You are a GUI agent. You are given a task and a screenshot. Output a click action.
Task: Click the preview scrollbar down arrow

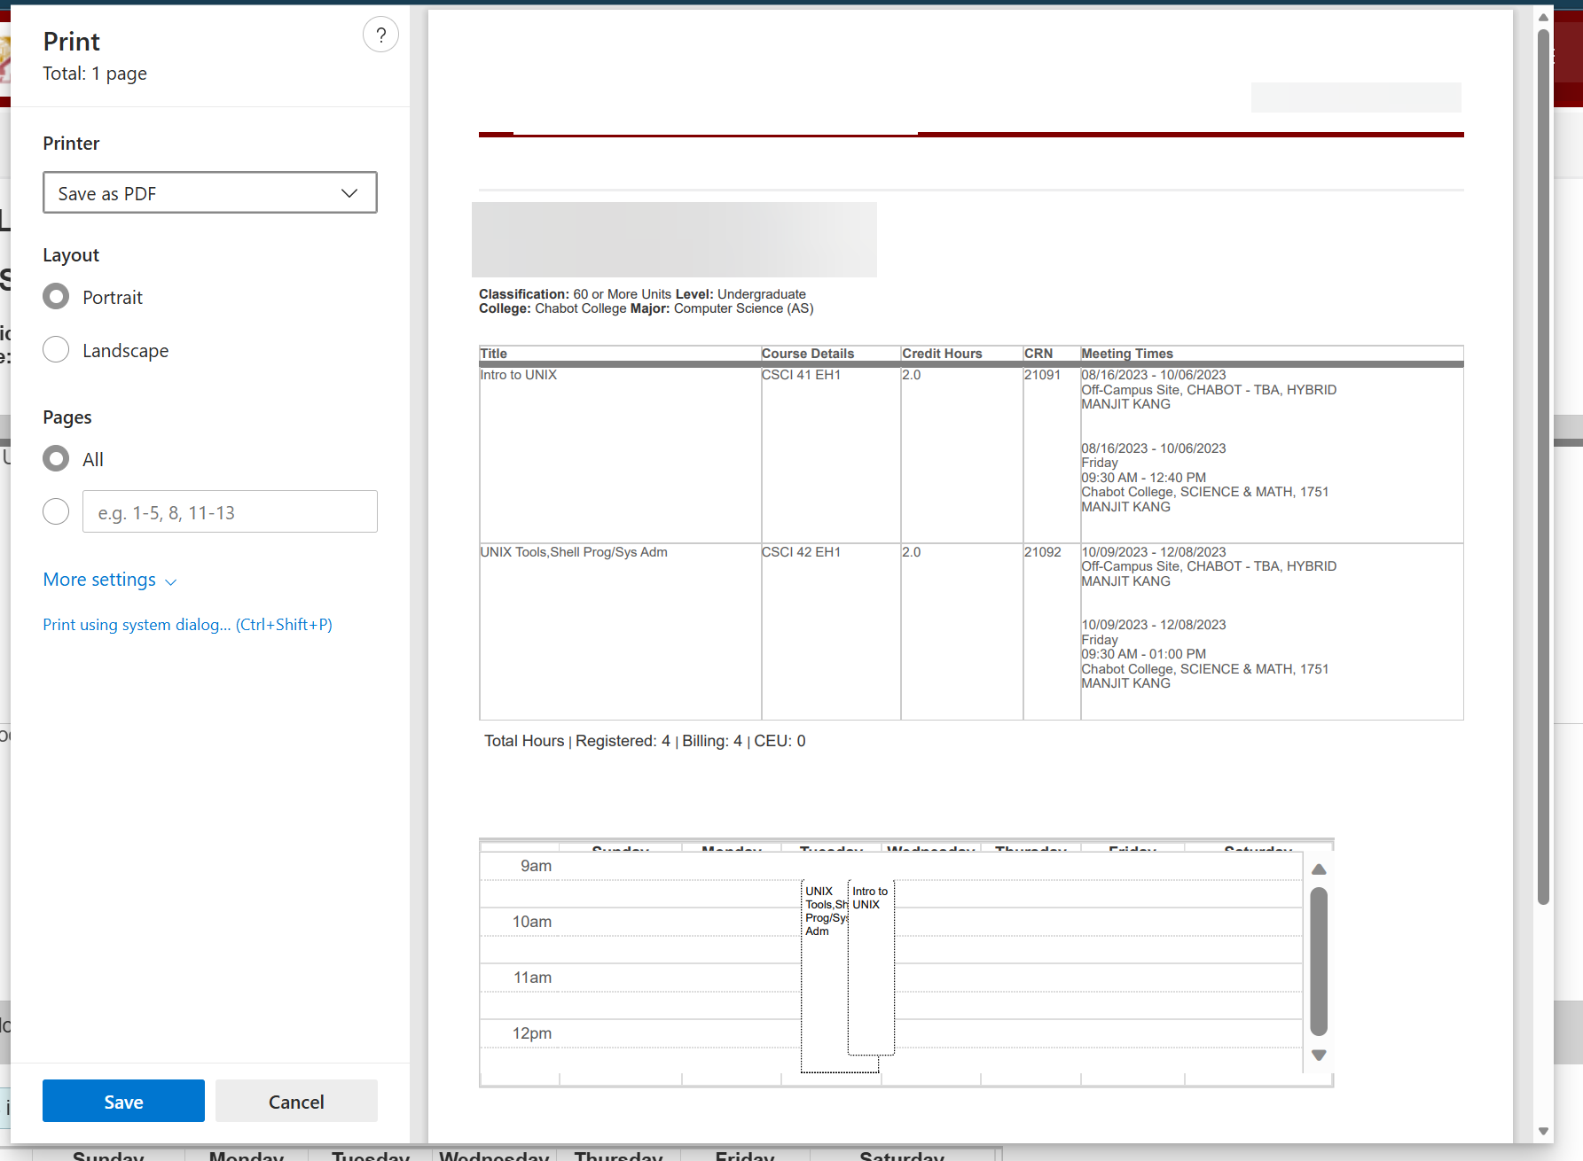pos(1543,1131)
